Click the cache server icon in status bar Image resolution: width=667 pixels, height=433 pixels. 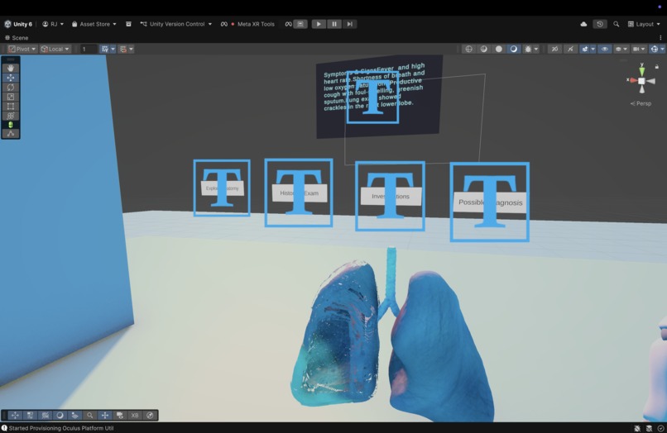click(649, 428)
